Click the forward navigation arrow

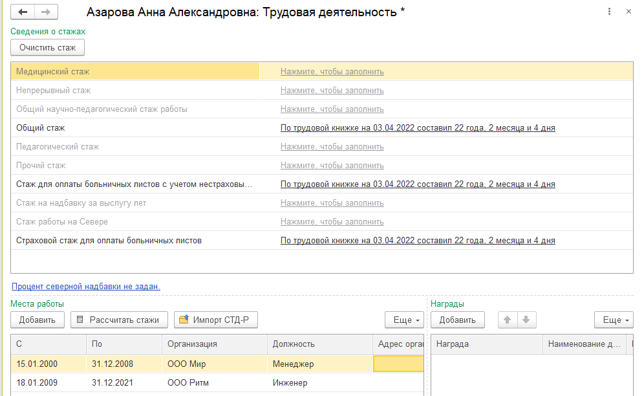coord(46,12)
